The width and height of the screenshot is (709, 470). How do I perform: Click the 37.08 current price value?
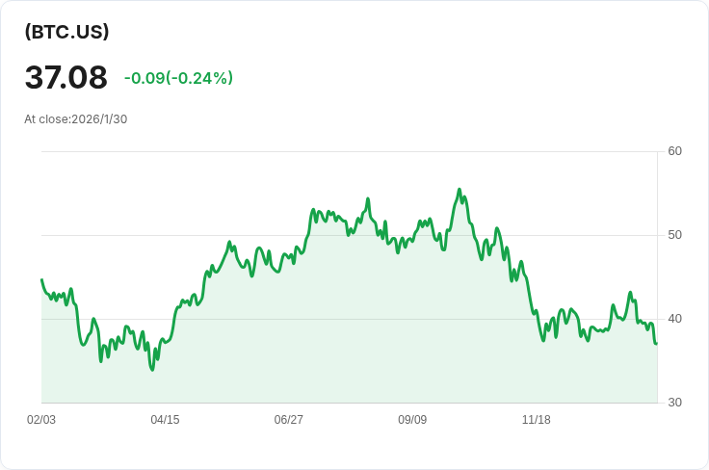(66, 77)
